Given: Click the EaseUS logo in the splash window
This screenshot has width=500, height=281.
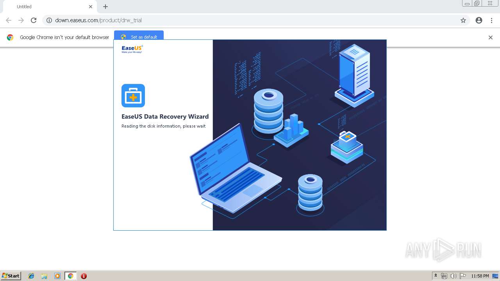Looking at the screenshot, I should click(132, 49).
